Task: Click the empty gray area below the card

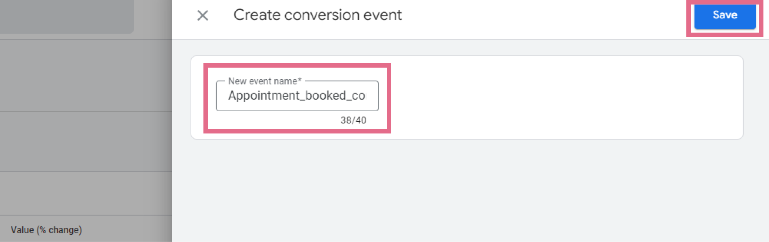Action: [x=470, y=191]
